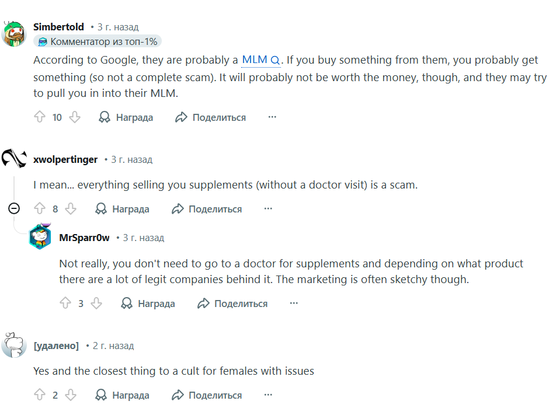
Task: Click Simbertold's avatar picture
Action: click(x=15, y=33)
